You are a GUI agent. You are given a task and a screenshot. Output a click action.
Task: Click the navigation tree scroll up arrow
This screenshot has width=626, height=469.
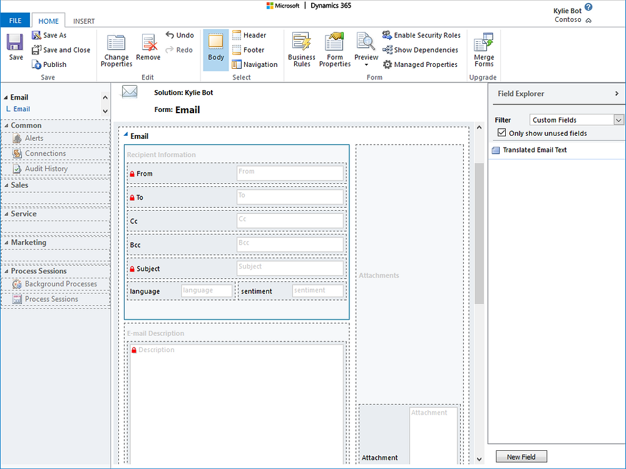(105, 98)
